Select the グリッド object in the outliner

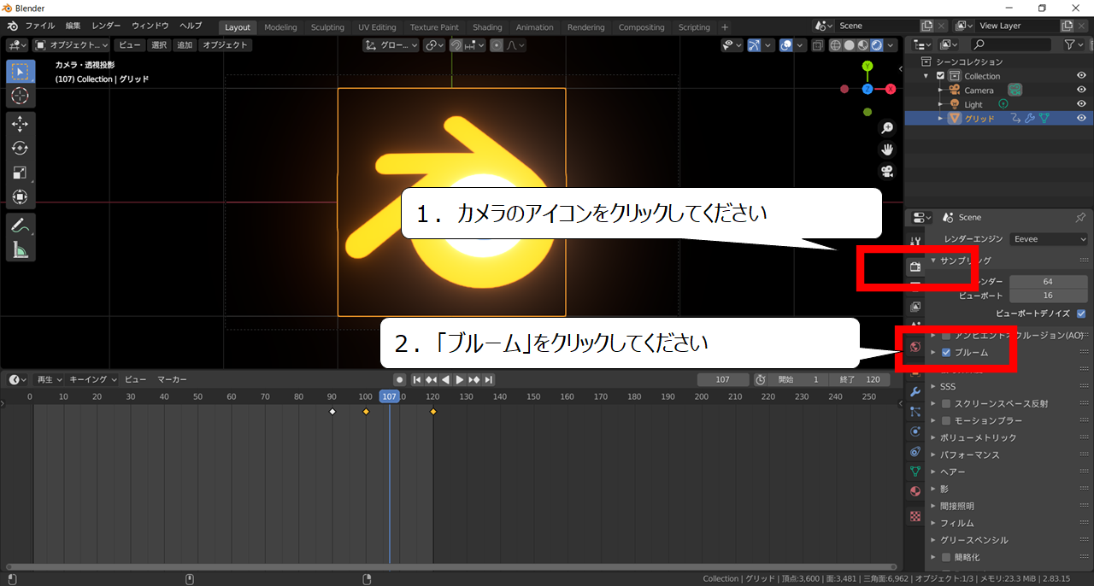click(979, 119)
